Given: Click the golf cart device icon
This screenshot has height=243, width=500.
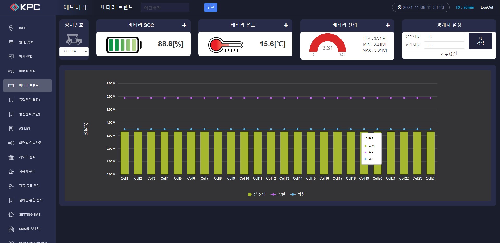Looking at the screenshot, I should [x=74, y=39].
